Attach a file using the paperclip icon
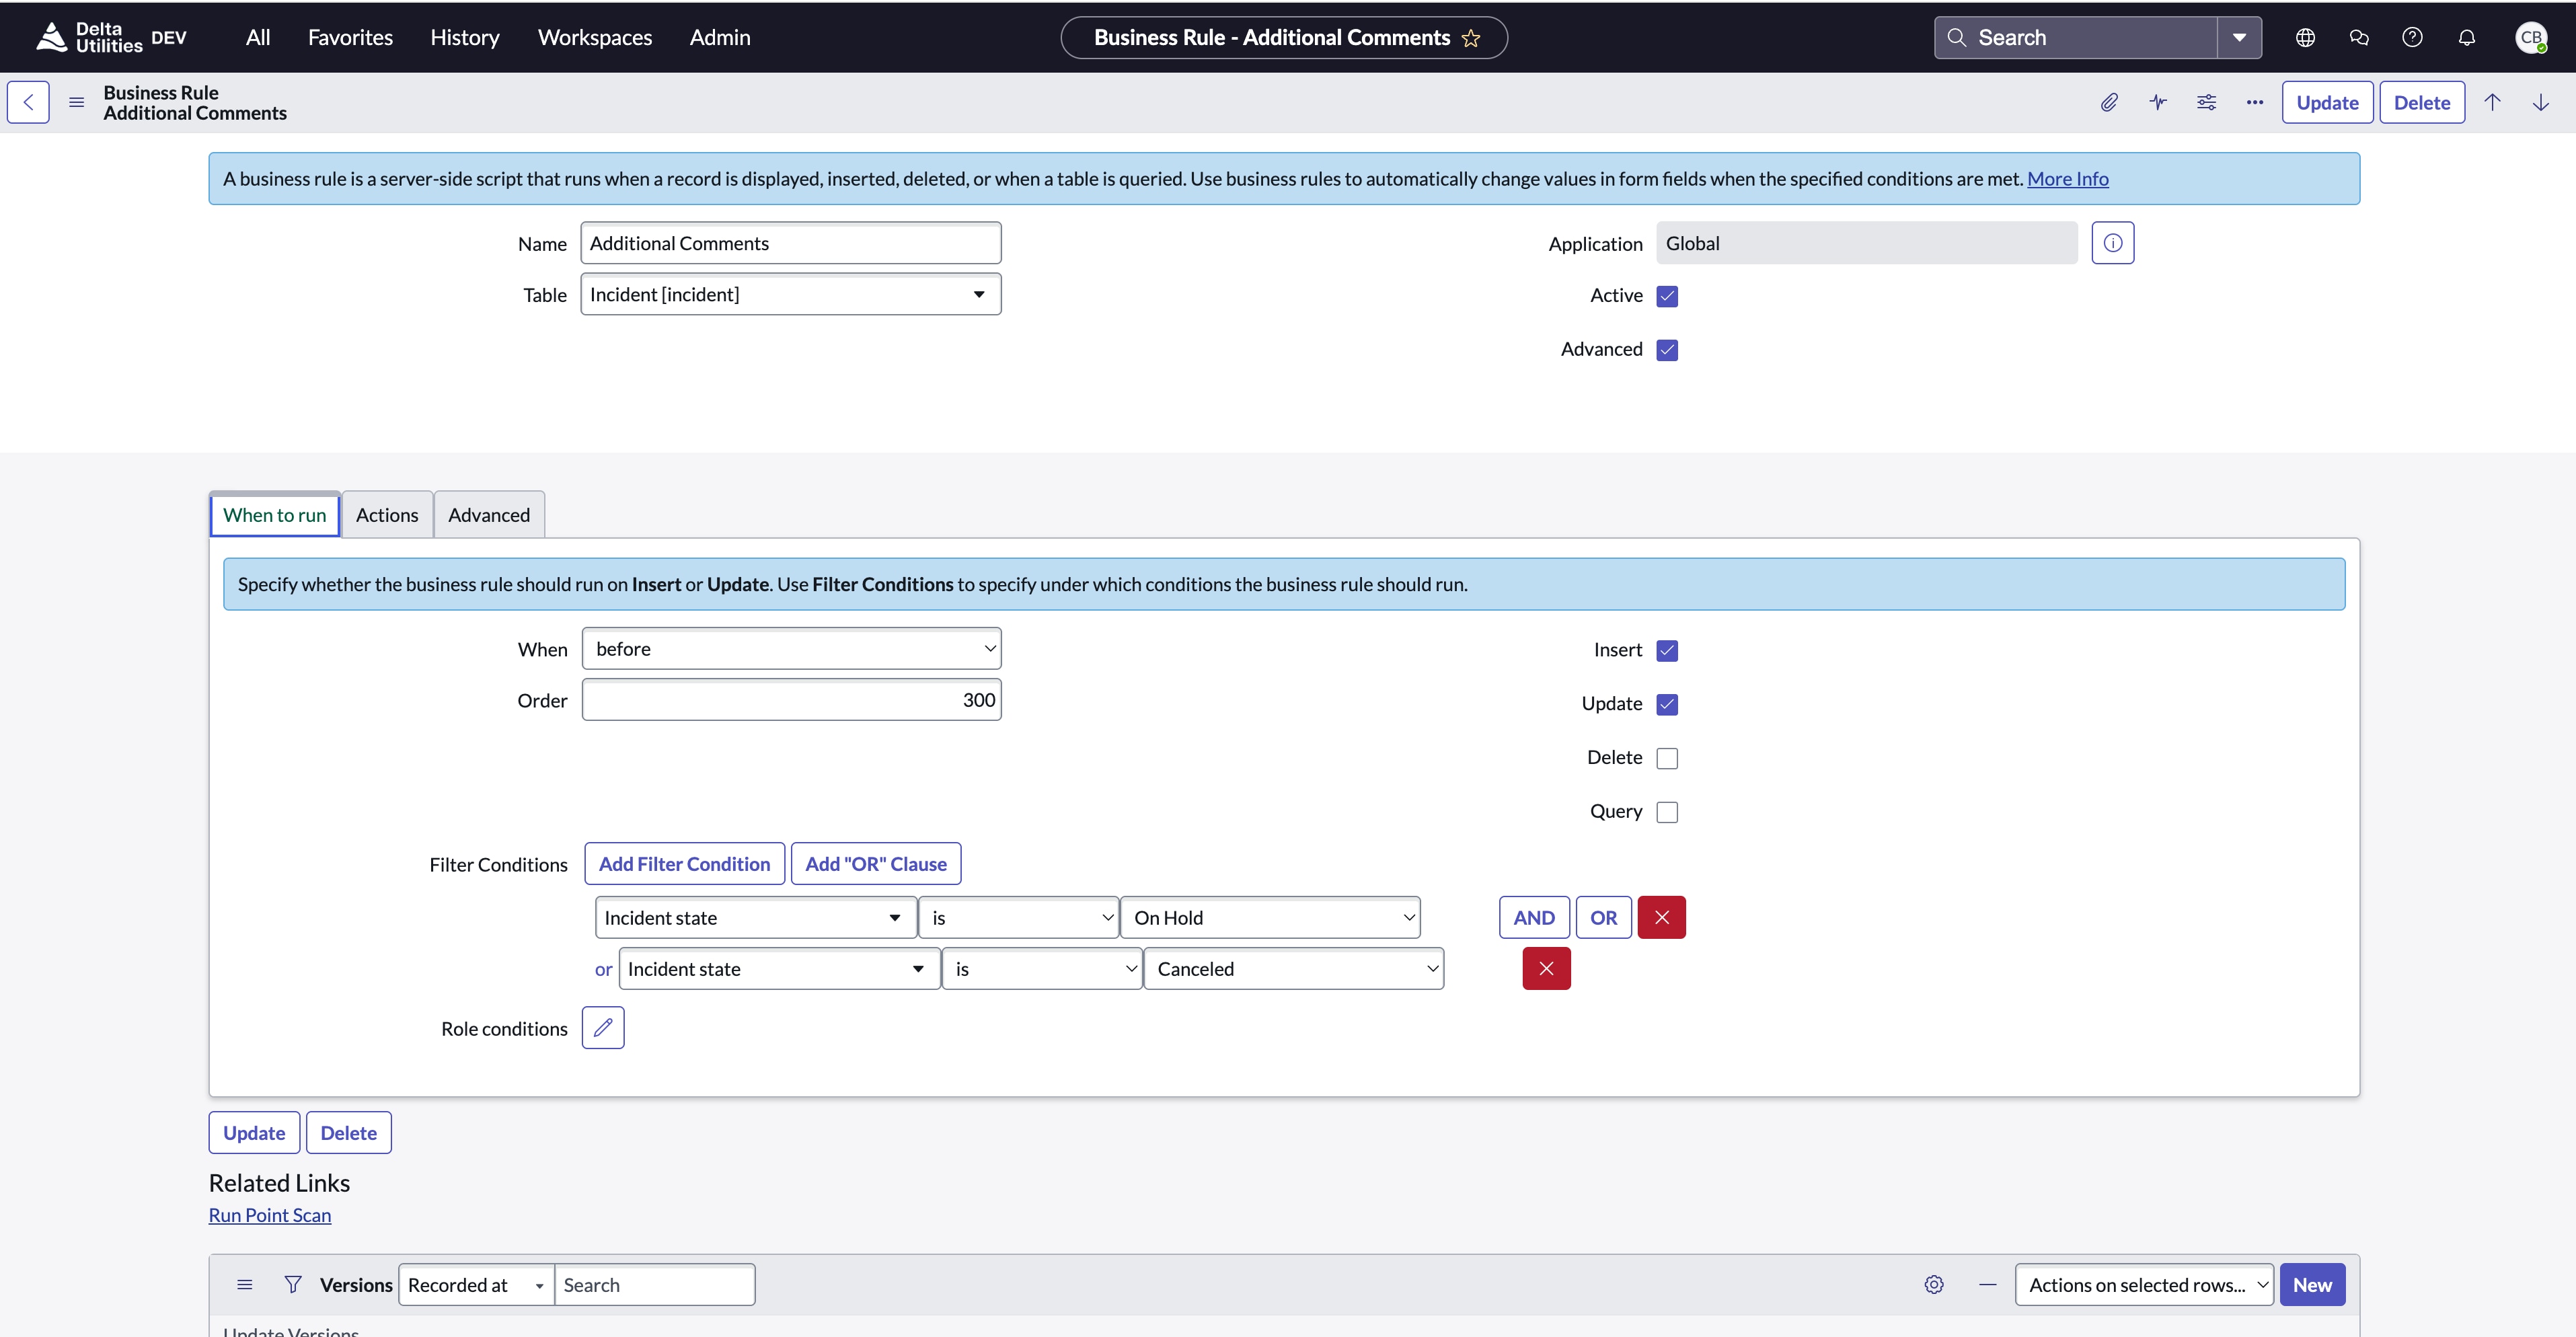2576x1337 pixels. [2110, 102]
